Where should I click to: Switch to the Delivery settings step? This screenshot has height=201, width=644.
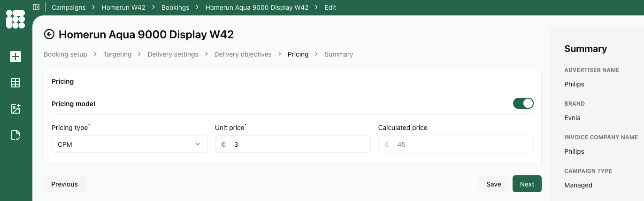173,54
